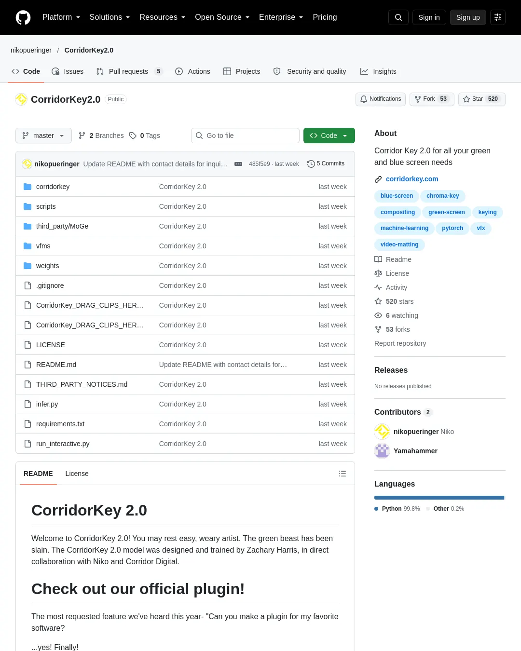Click the nikopueringer contributor avatar
521x651 pixels.
tap(382, 432)
